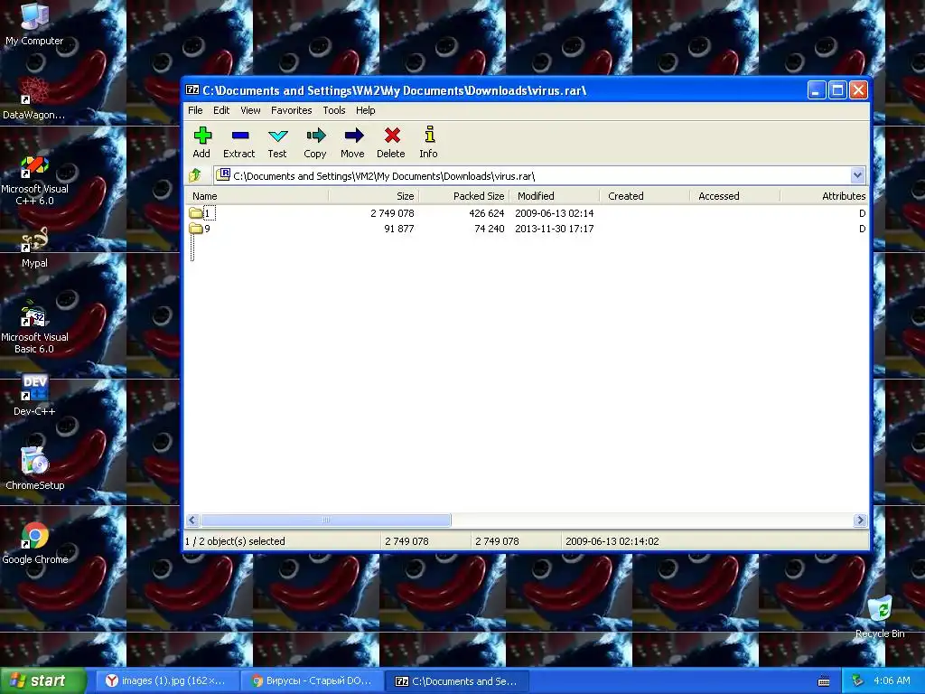Open My Computer desktop icon
The width and height of the screenshot is (925, 694).
pos(34,23)
